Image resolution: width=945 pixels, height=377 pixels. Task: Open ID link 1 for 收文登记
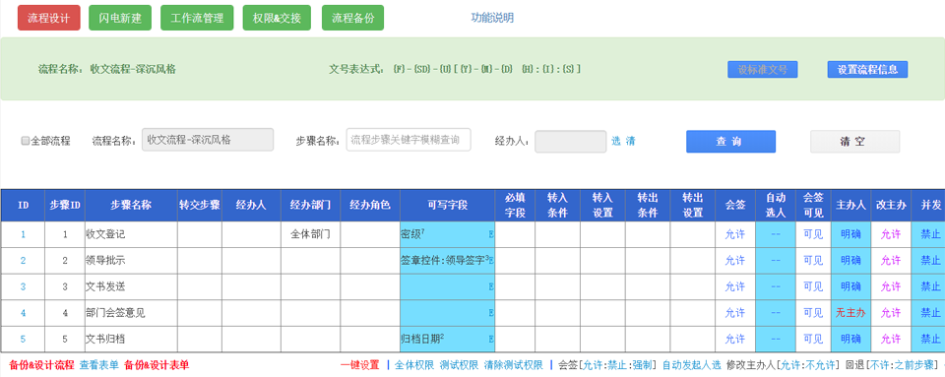24,235
